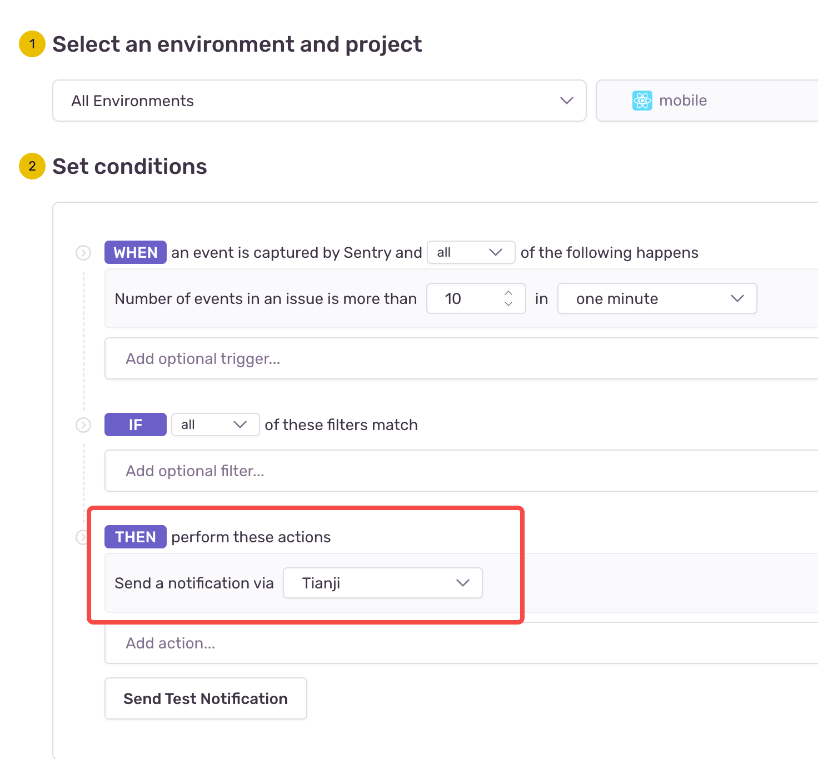Open the Add optional trigger selector
818x759 pixels.
coord(460,359)
